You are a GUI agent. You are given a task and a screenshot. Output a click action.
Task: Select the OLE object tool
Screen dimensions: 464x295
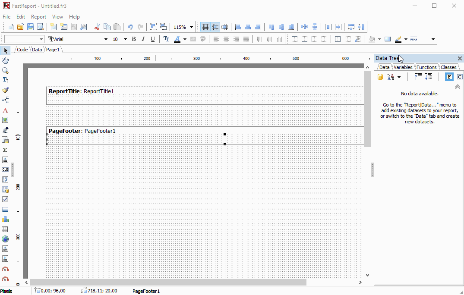(x=5, y=169)
